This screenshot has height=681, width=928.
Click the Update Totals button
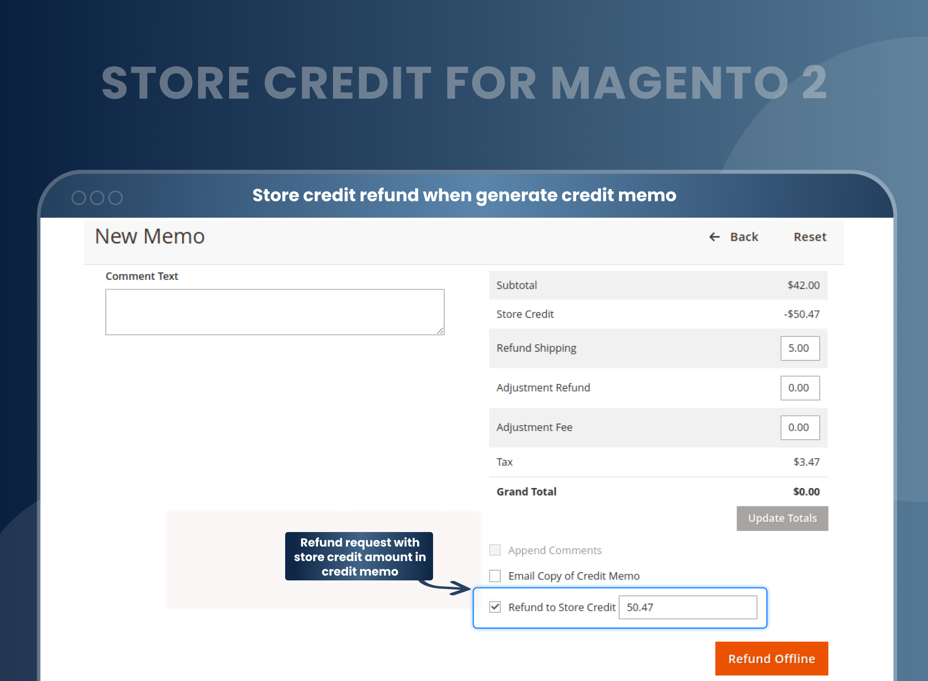pos(782,518)
